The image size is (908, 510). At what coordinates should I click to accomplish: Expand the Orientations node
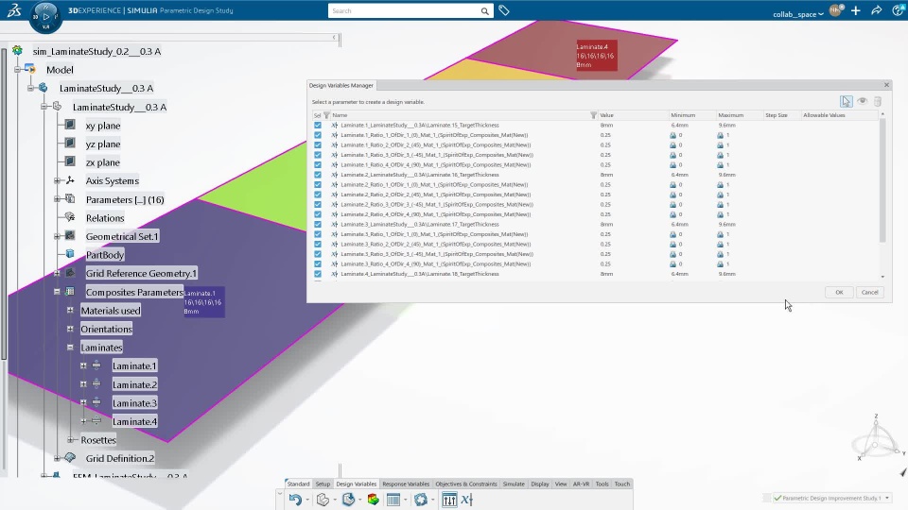(70, 329)
